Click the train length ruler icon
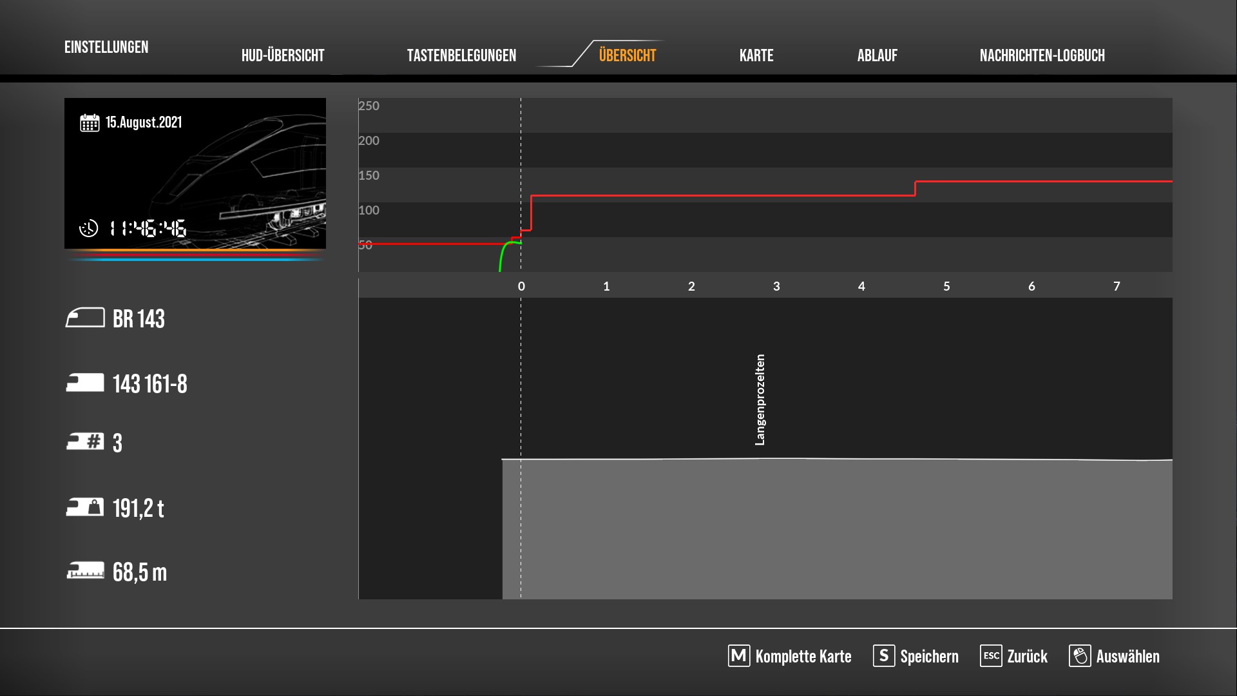The height and width of the screenshot is (696, 1237). click(85, 571)
